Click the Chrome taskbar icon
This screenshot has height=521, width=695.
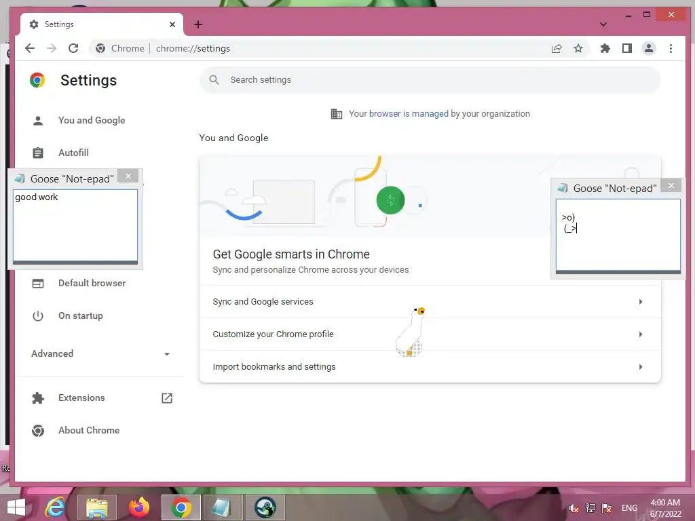(181, 507)
